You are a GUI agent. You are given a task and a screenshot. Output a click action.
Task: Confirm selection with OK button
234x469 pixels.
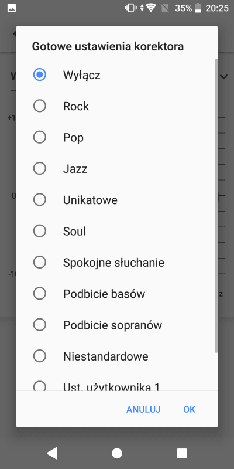tap(189, 409)
